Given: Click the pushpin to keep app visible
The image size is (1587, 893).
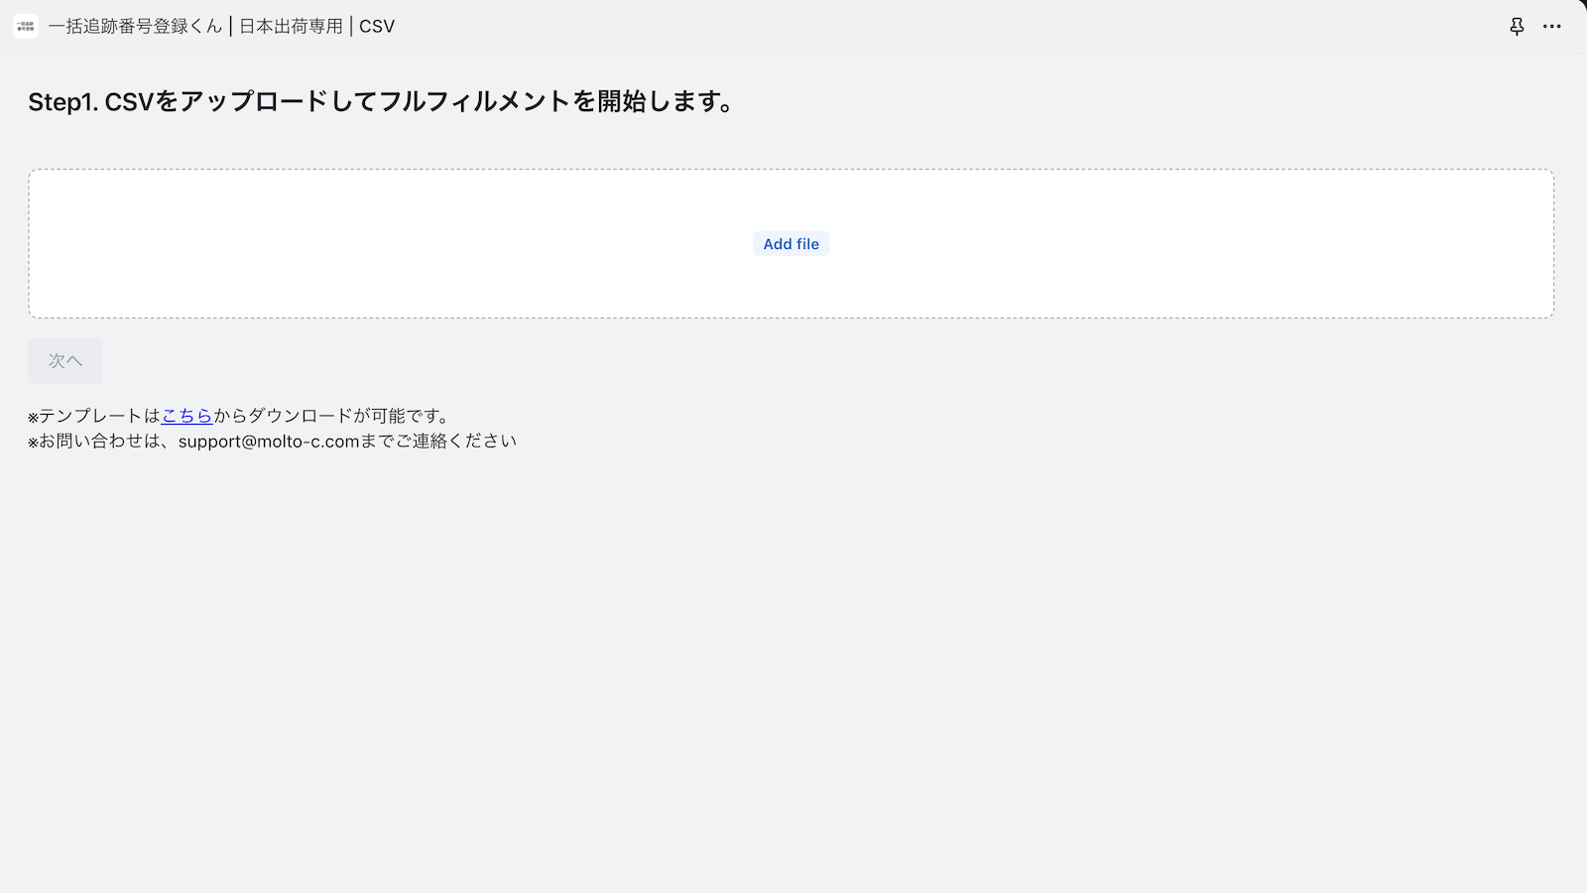Looking at the screenshot, I should (1517, 27).
